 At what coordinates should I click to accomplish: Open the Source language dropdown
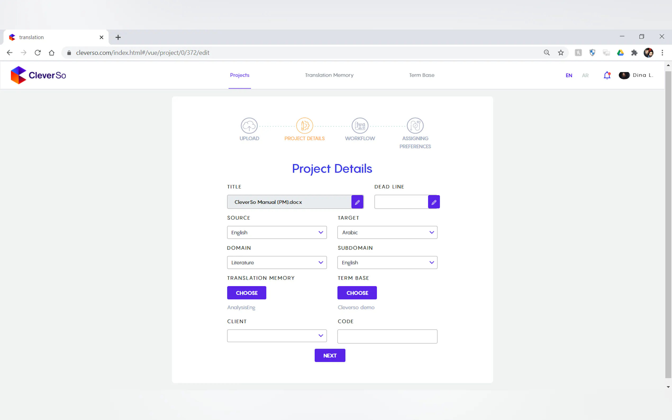277,232
